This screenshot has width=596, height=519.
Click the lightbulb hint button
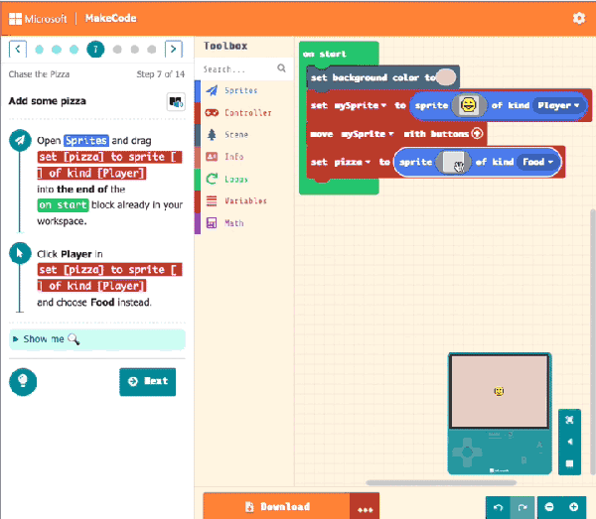(23, 382)
